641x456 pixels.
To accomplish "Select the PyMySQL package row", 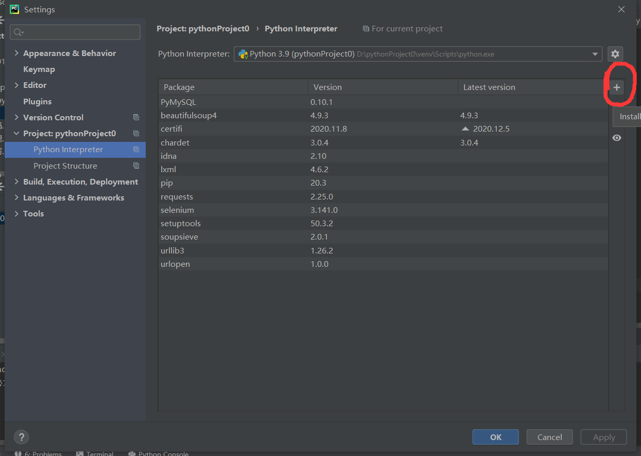I will click(x=383, y=102).
